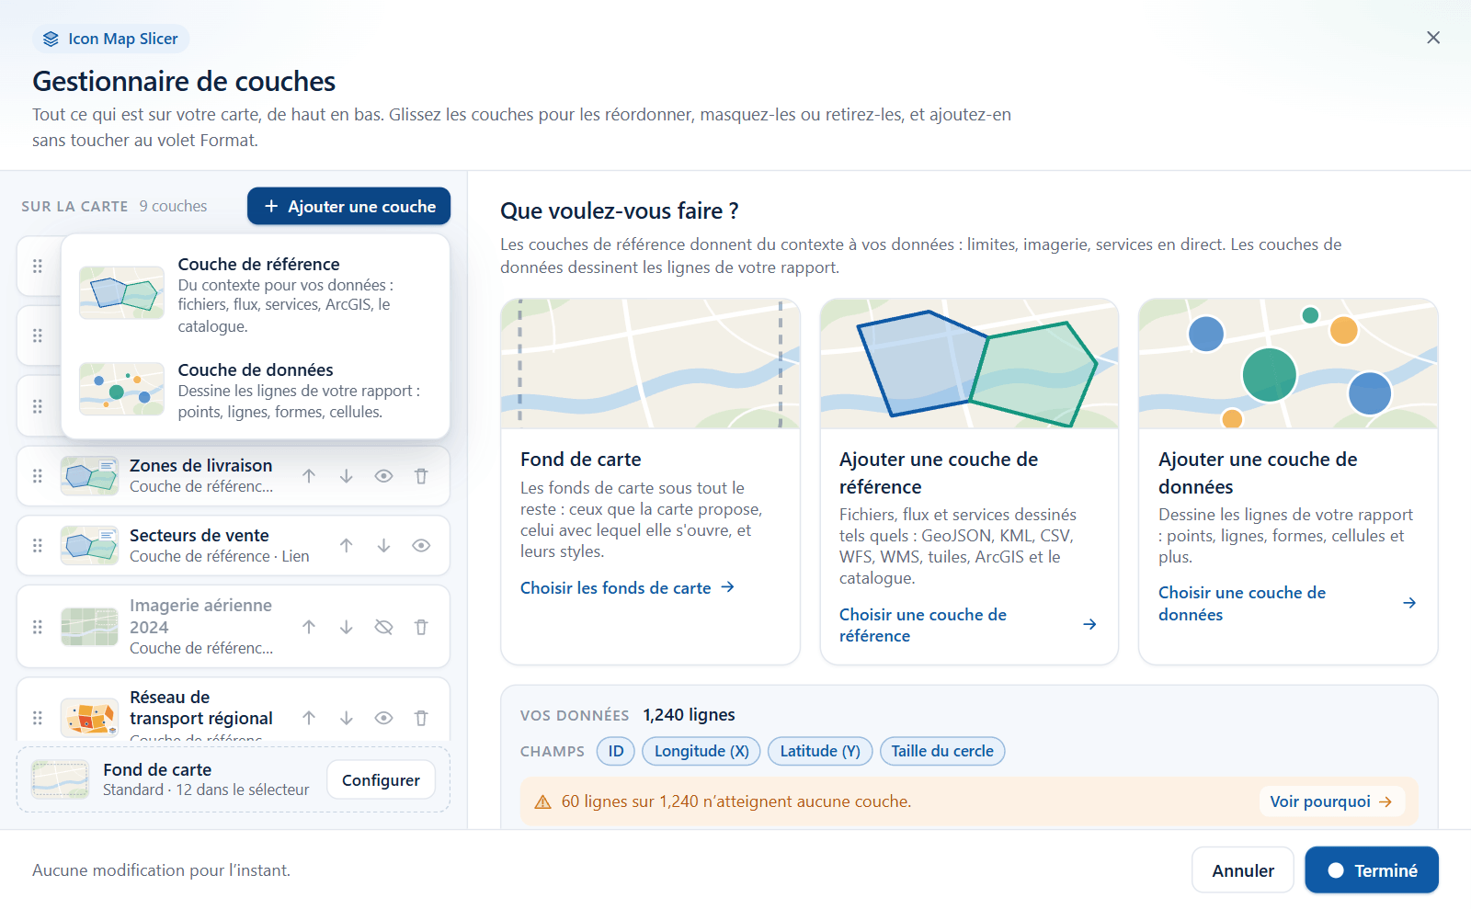Select the Taille du cercle field chip
Viewport: 1471px width, 909px height.
pyautogui.click(x=942, y=751)
